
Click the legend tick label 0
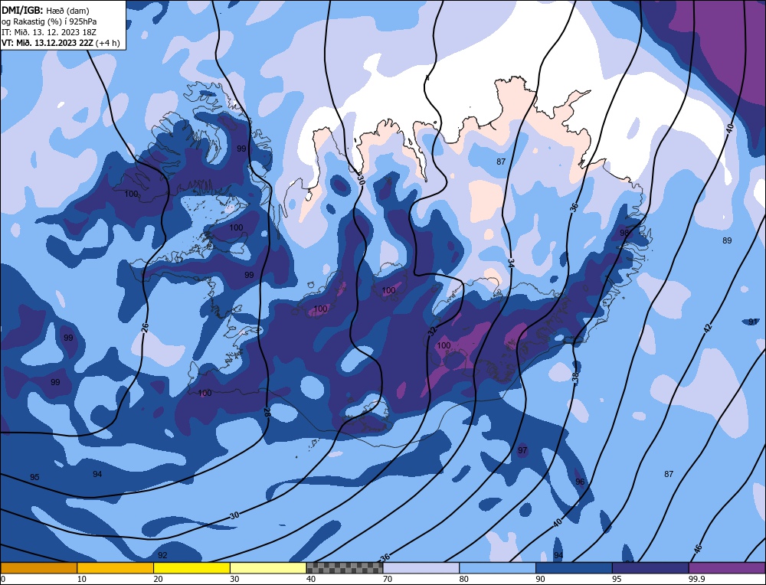click(x=3, y=579)
